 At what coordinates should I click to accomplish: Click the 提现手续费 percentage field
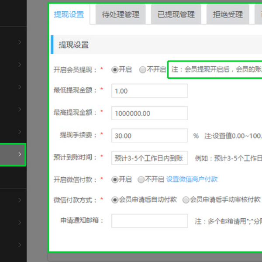click(149, 136)
